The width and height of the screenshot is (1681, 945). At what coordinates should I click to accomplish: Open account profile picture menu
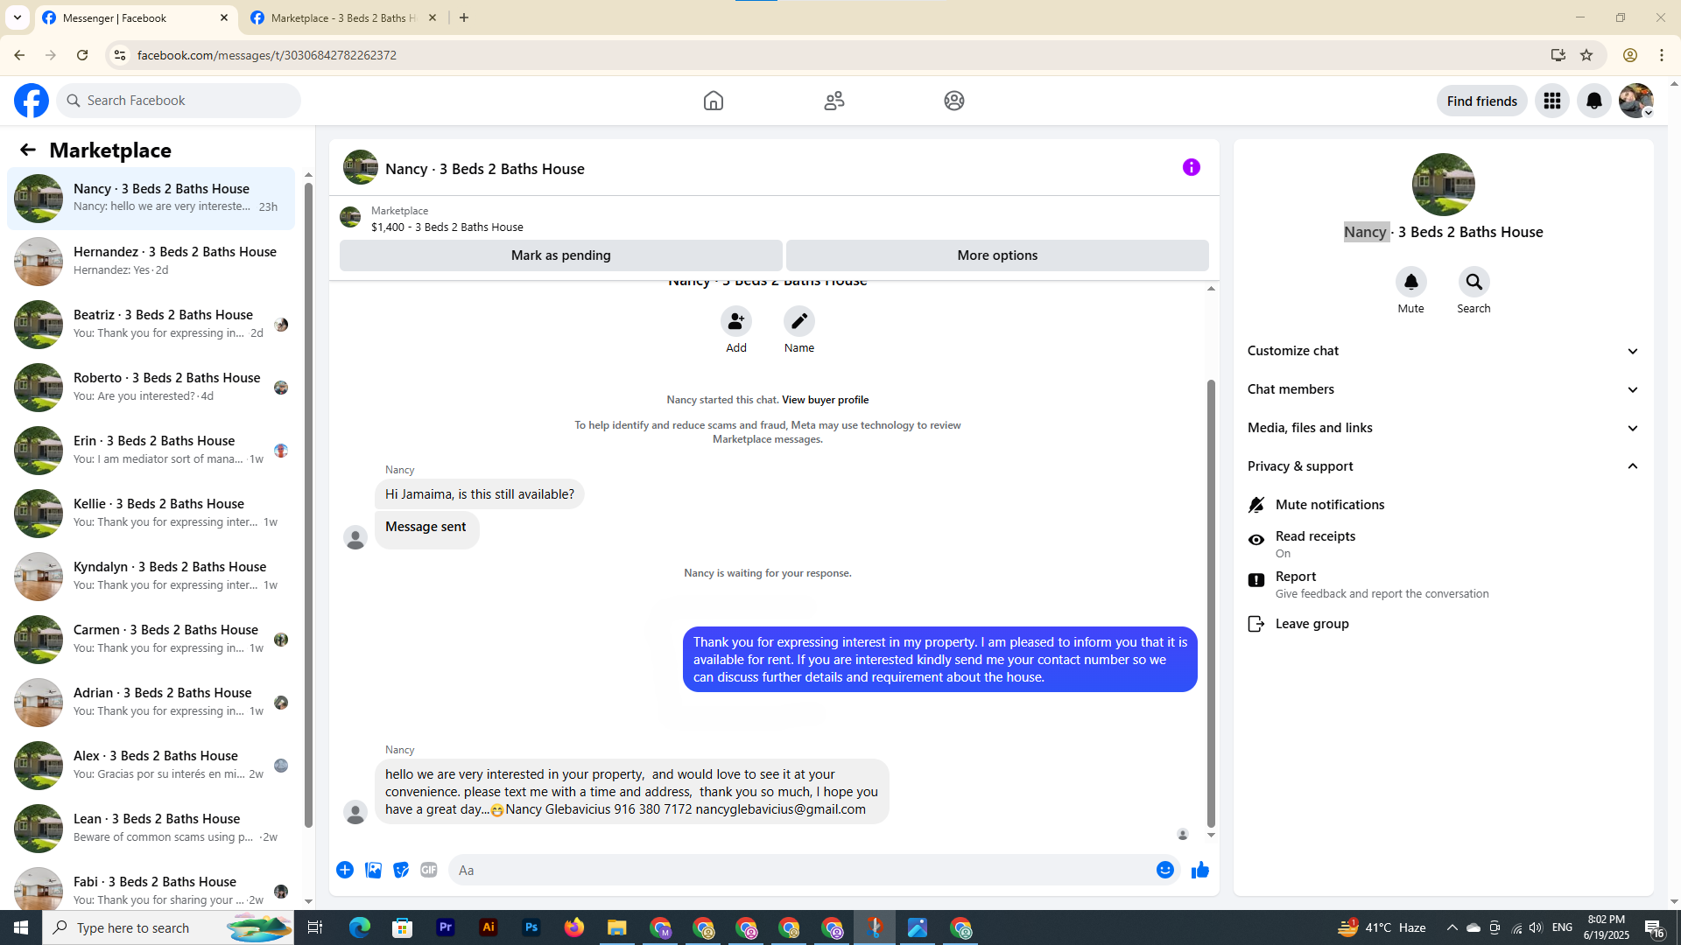coord(1635,101)
